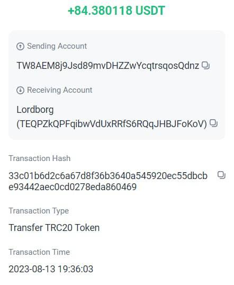Viewport: 234px width, 285px height.
Task: Copy the transaction hash
Action: point(221,175)
